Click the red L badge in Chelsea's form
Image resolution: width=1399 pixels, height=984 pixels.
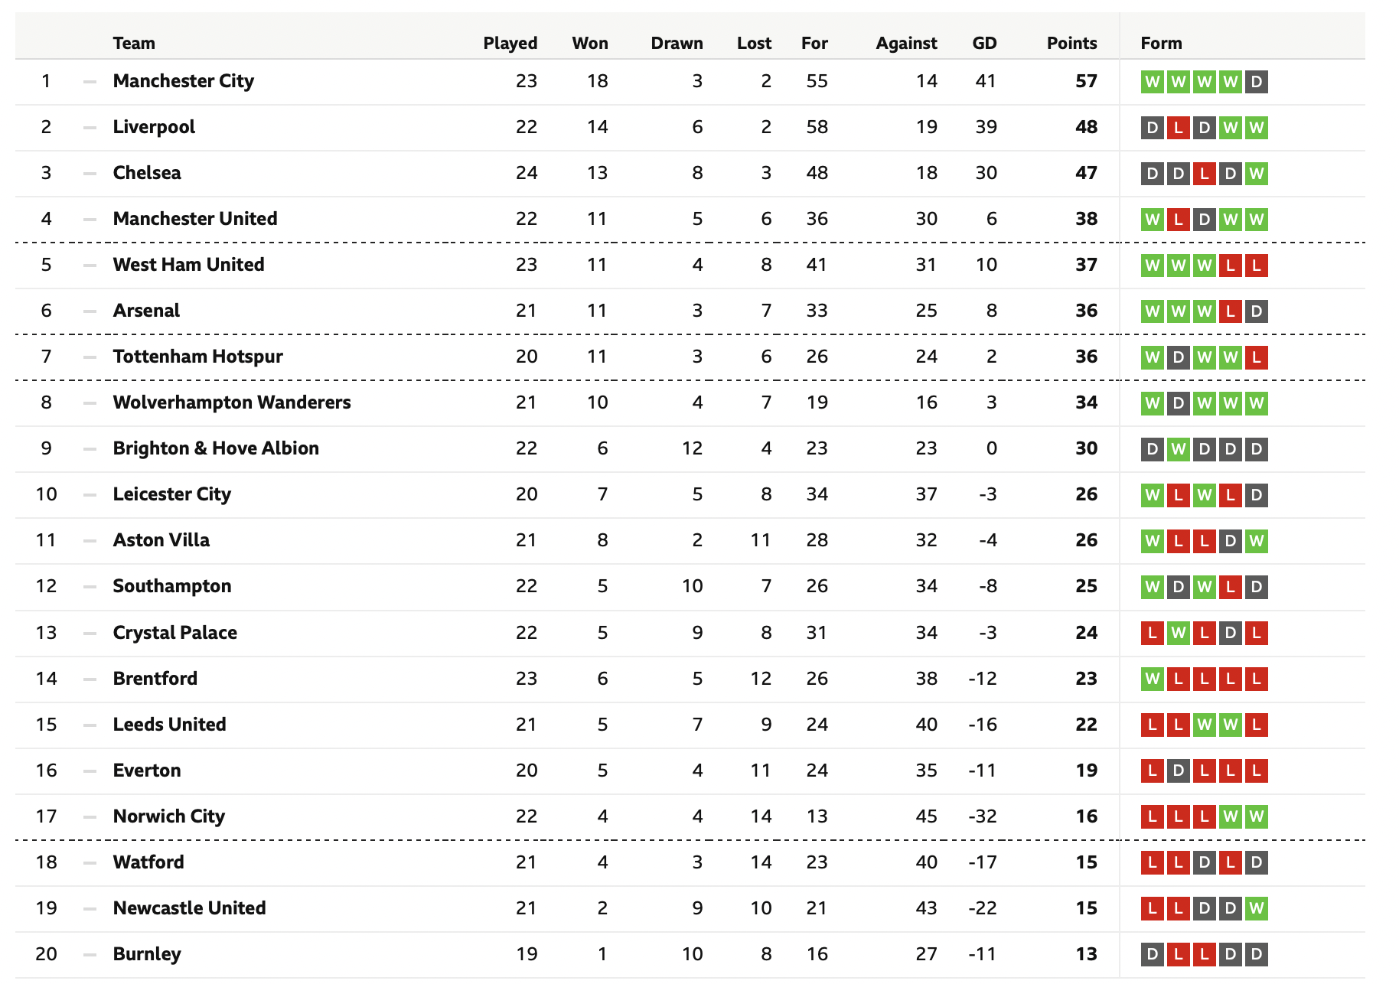pyautogui.click(x=1204, y=173)
